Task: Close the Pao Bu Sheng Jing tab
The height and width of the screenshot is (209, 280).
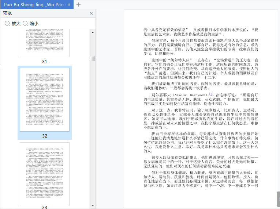Action: [69, 5]
